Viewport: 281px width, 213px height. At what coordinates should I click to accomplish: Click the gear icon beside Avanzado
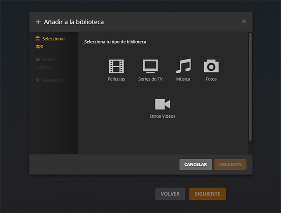pyautogui.click(x=38, y=80)
